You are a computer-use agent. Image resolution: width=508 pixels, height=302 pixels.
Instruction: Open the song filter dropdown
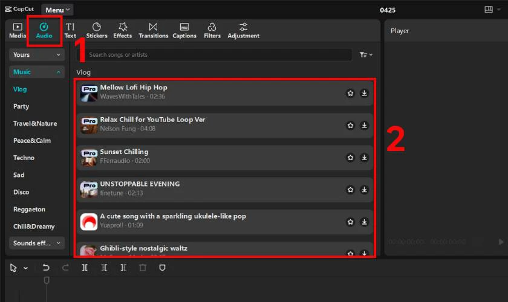coord(366,55)
